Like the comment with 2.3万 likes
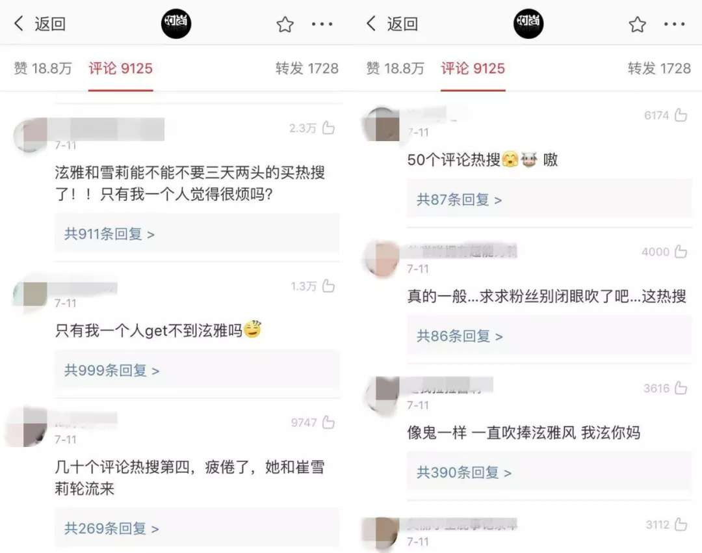The width and height of the screenshot is (702, 553). click(328, 128)
